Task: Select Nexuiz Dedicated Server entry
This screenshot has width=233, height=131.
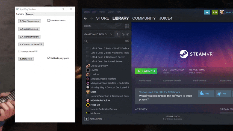Action: pos(104,109)
